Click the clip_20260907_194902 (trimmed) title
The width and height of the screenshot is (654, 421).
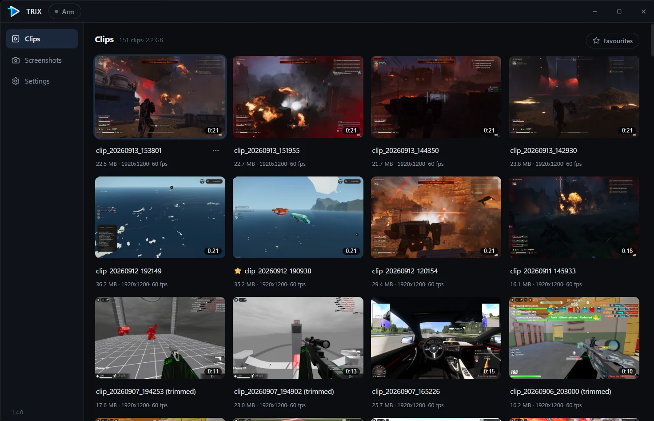(x=284, y=392)
